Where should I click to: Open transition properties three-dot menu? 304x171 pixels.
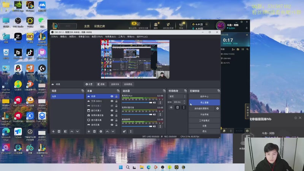tap(184, 108)
